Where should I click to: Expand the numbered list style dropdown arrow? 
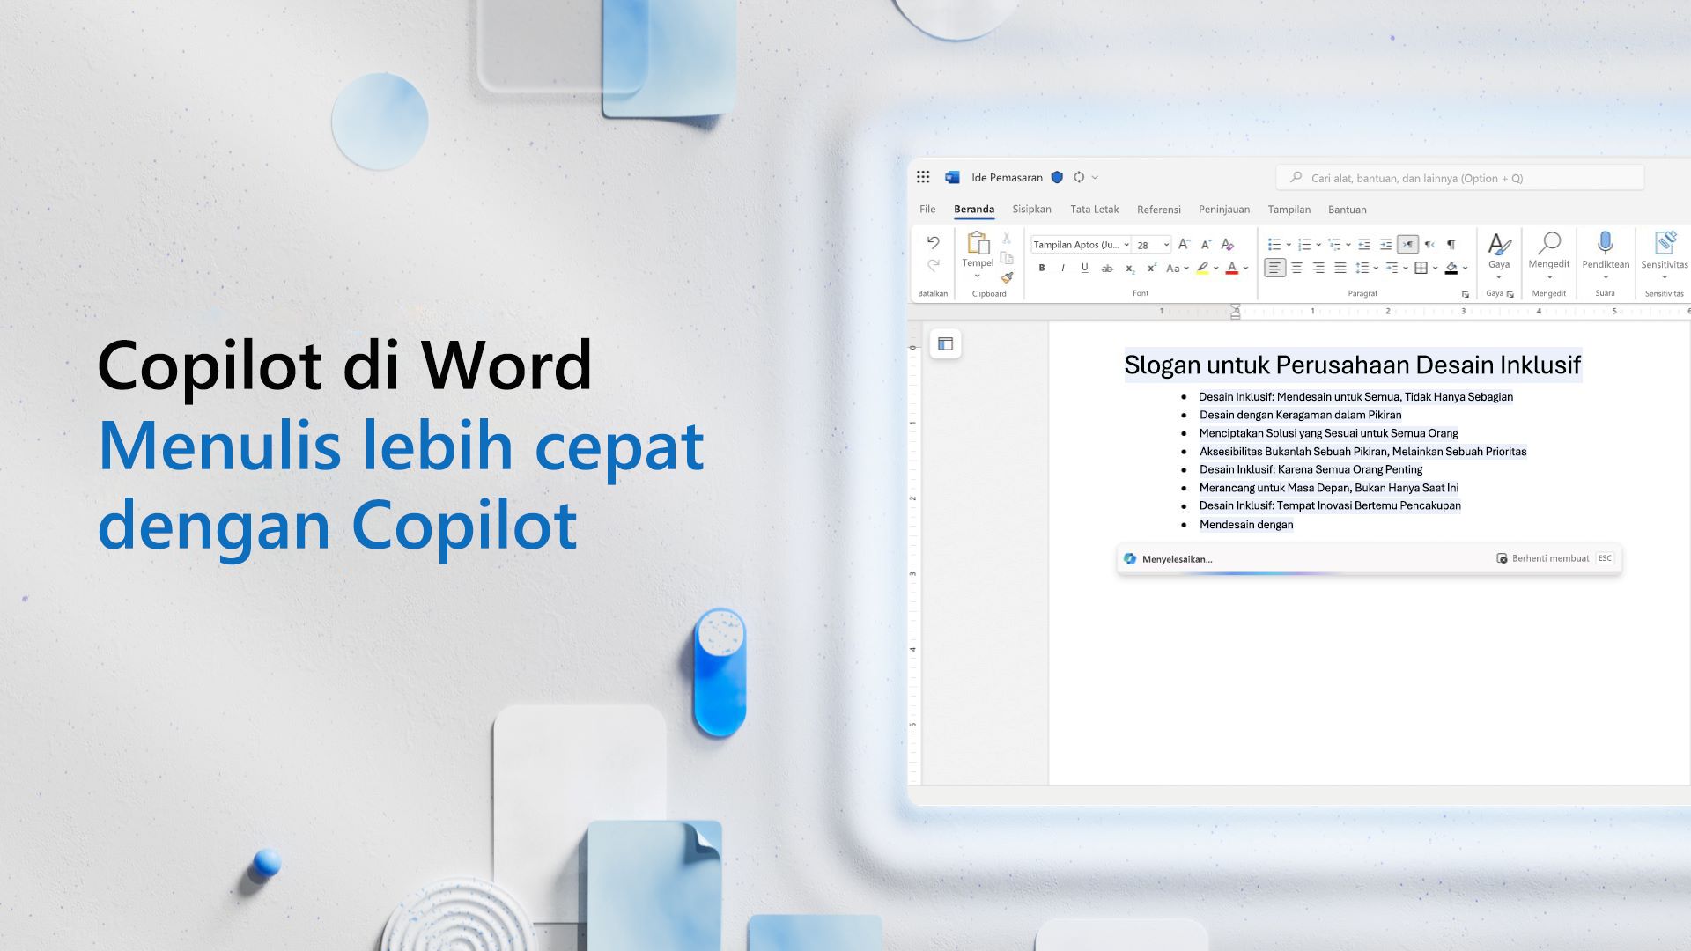pyautogui.click(x=1318, y=245)
